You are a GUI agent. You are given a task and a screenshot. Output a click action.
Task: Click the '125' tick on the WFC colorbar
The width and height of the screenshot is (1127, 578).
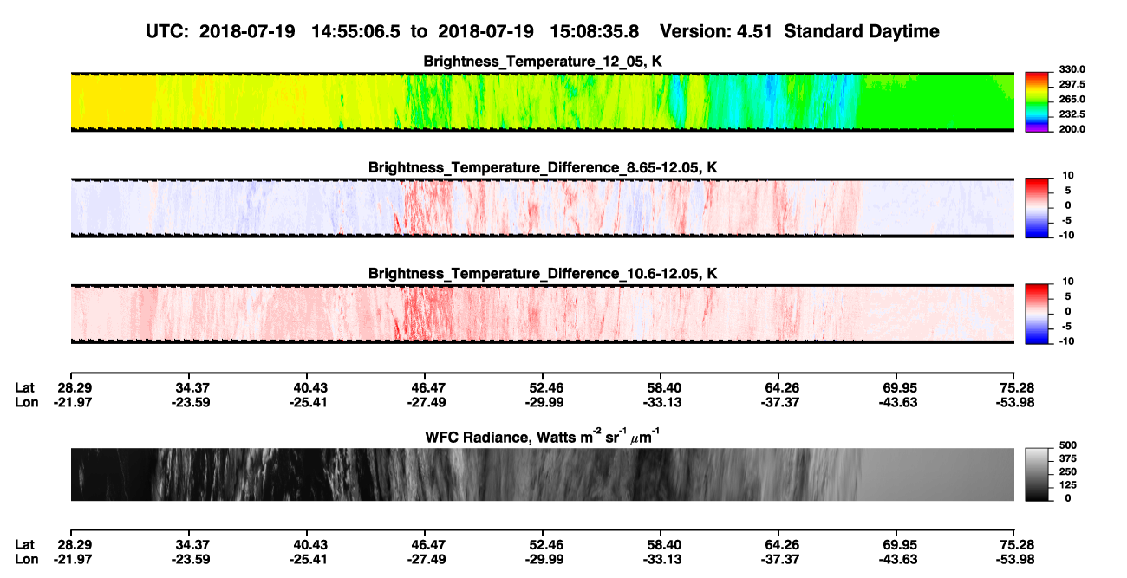pyautogui.click(x=1066, y=485)
